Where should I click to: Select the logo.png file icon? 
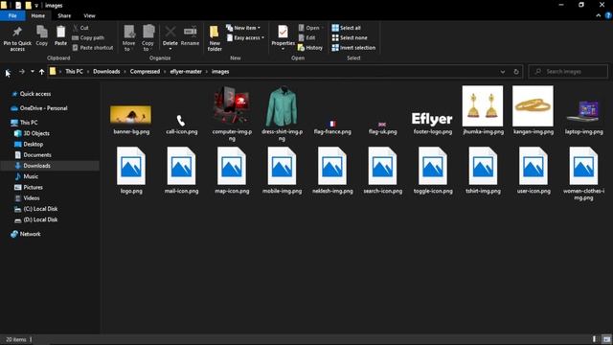131,166
